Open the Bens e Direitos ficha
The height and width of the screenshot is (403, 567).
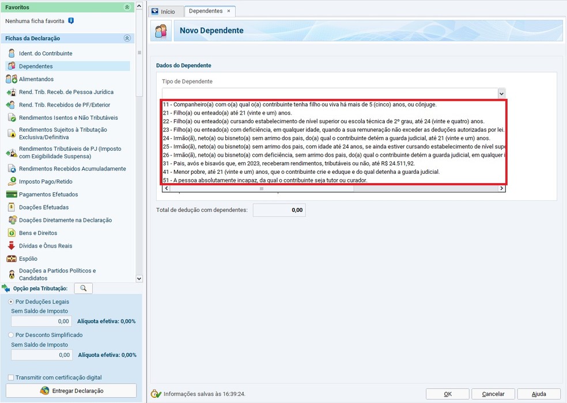38,233
